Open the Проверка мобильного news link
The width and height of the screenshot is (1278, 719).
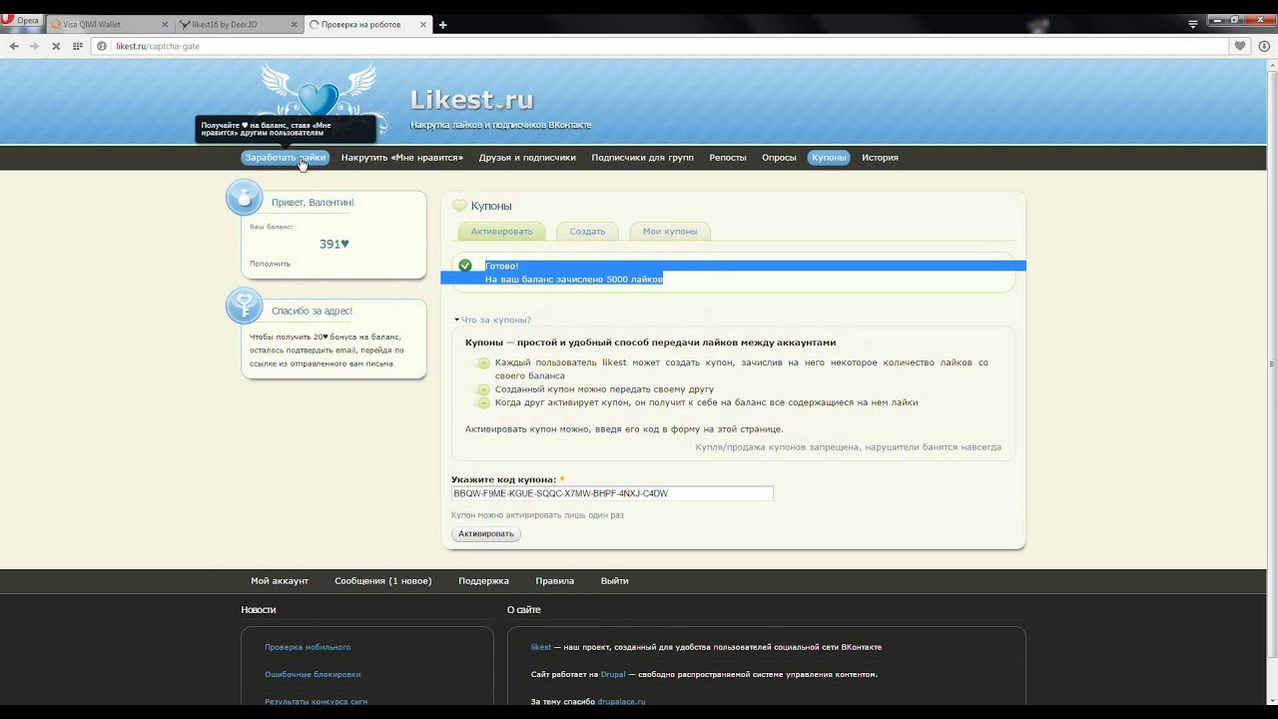pyautogui.click(x=308, y=647)
